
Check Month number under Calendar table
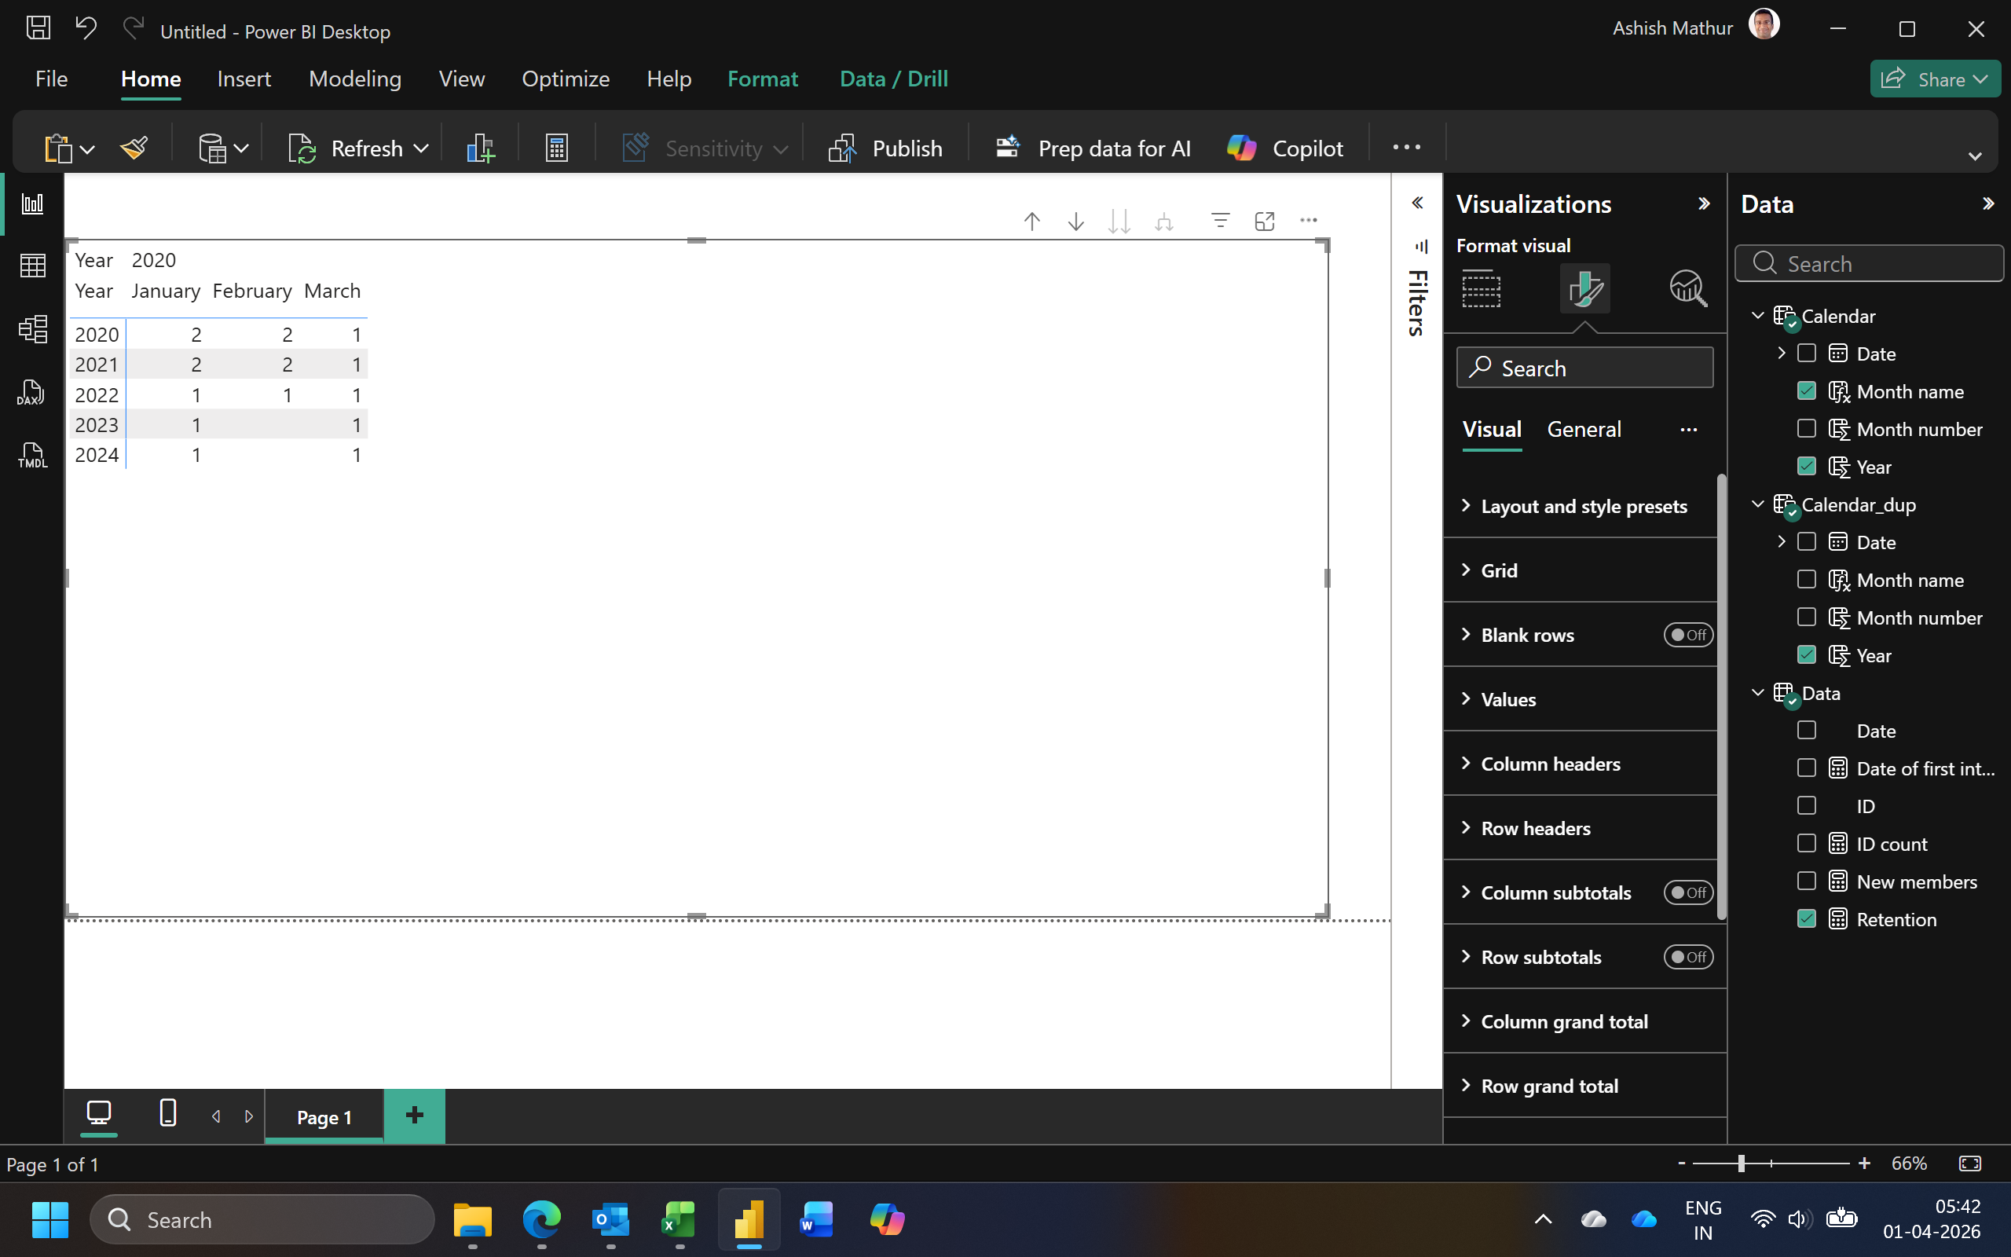1807,429
